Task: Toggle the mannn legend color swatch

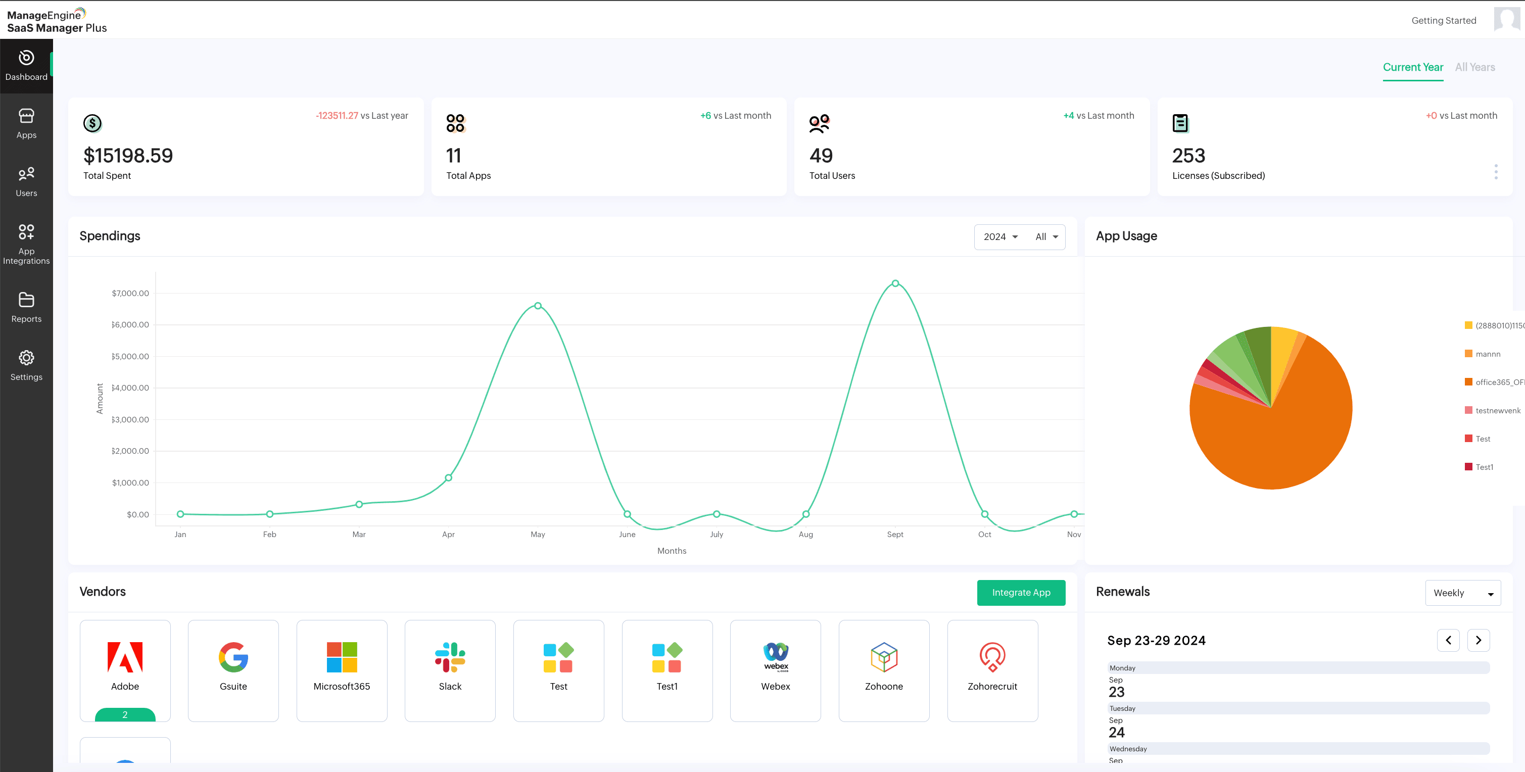Action: 1468,354
